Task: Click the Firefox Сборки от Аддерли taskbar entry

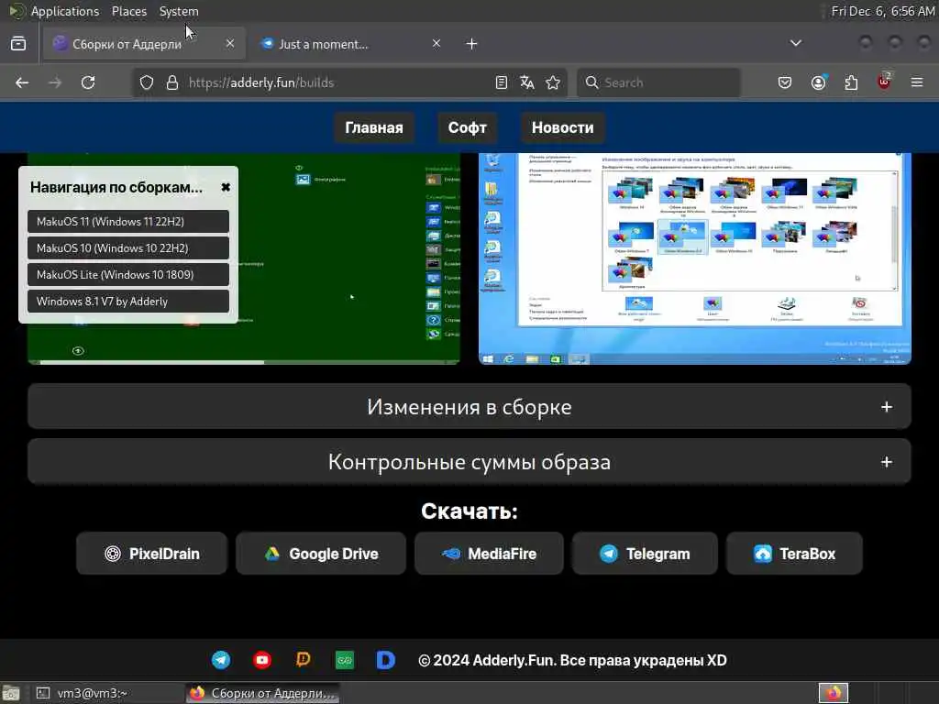Action: click(x=263, y=693)
